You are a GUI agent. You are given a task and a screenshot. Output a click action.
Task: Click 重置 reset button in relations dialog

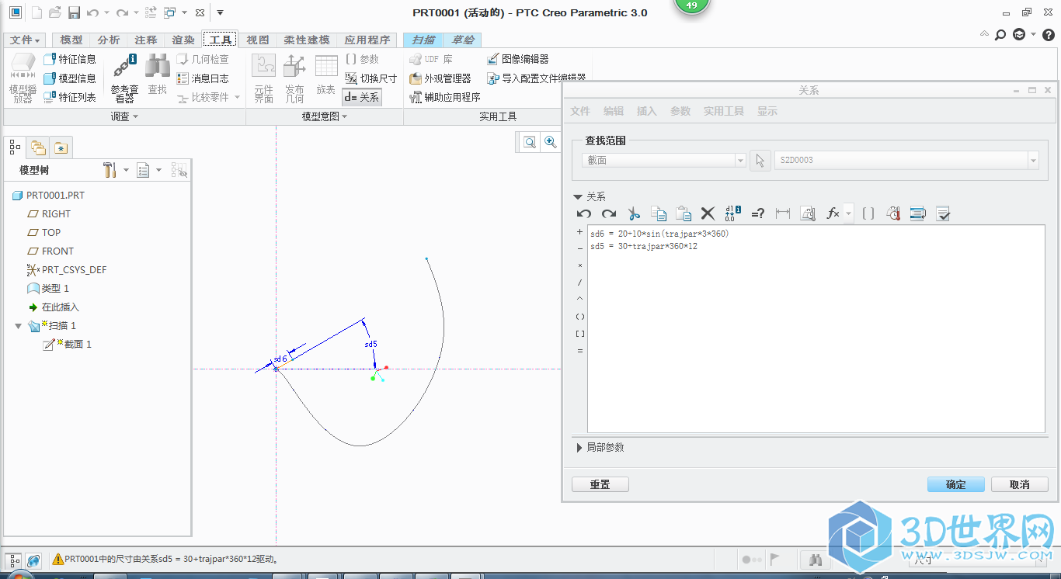600,484
